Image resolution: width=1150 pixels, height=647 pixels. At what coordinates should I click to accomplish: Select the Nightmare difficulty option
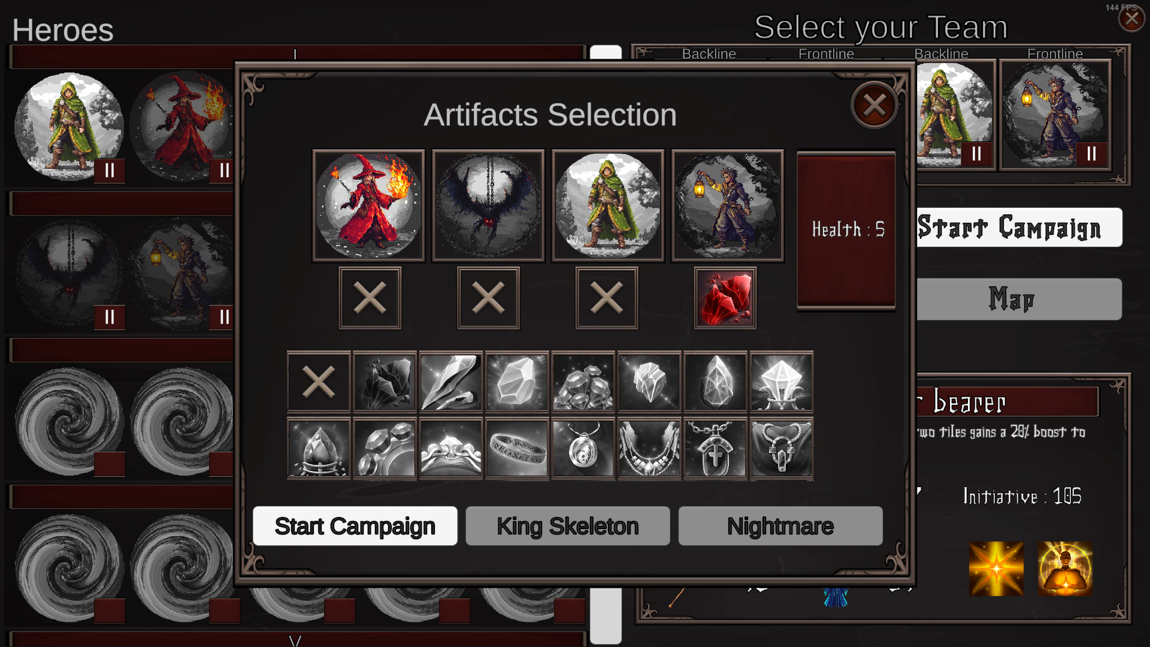point(780,526)
